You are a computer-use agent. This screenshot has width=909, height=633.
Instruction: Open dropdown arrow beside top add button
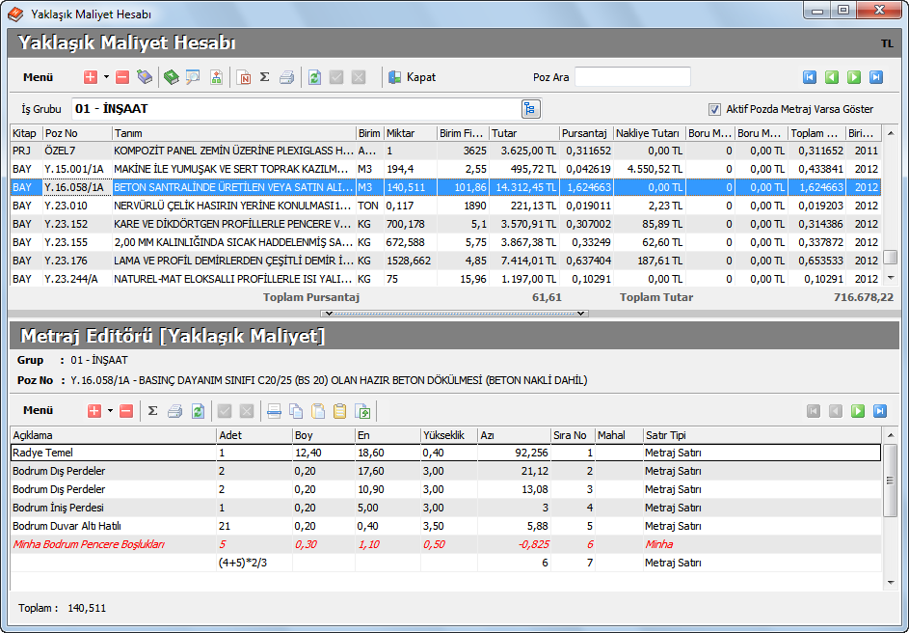[x=106, y=77]
